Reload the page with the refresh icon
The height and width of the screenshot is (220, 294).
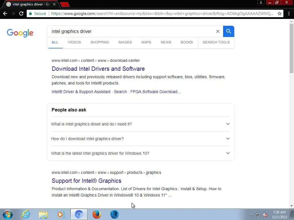pyautogui.click(x=21, y=13)
